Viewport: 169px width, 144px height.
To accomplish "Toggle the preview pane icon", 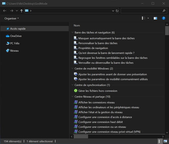I will coord(155,18).
